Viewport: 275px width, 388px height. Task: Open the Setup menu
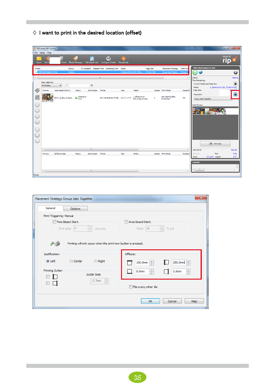pos(42,53)
